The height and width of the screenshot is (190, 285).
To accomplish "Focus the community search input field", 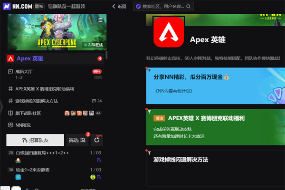I will pyautogui.click(x=163, y=7).
